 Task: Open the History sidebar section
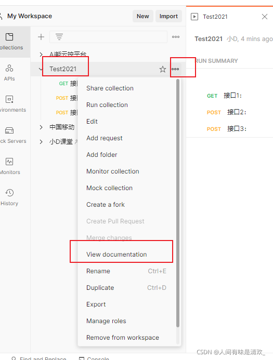pyautogui.click(x=9, y=197)
